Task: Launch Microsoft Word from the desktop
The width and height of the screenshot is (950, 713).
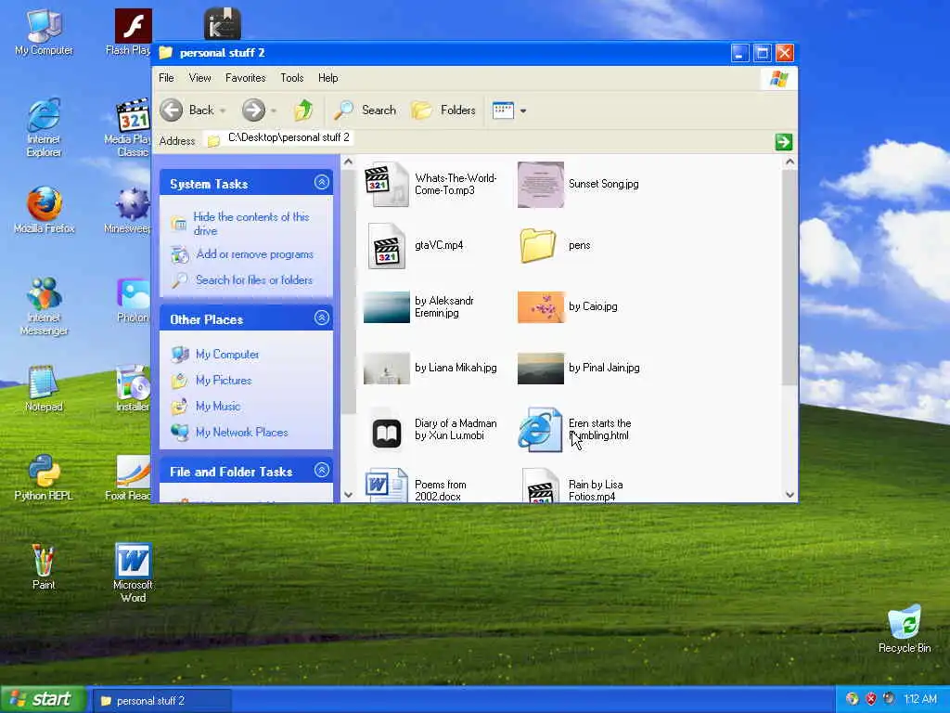Action: (133, 572)
